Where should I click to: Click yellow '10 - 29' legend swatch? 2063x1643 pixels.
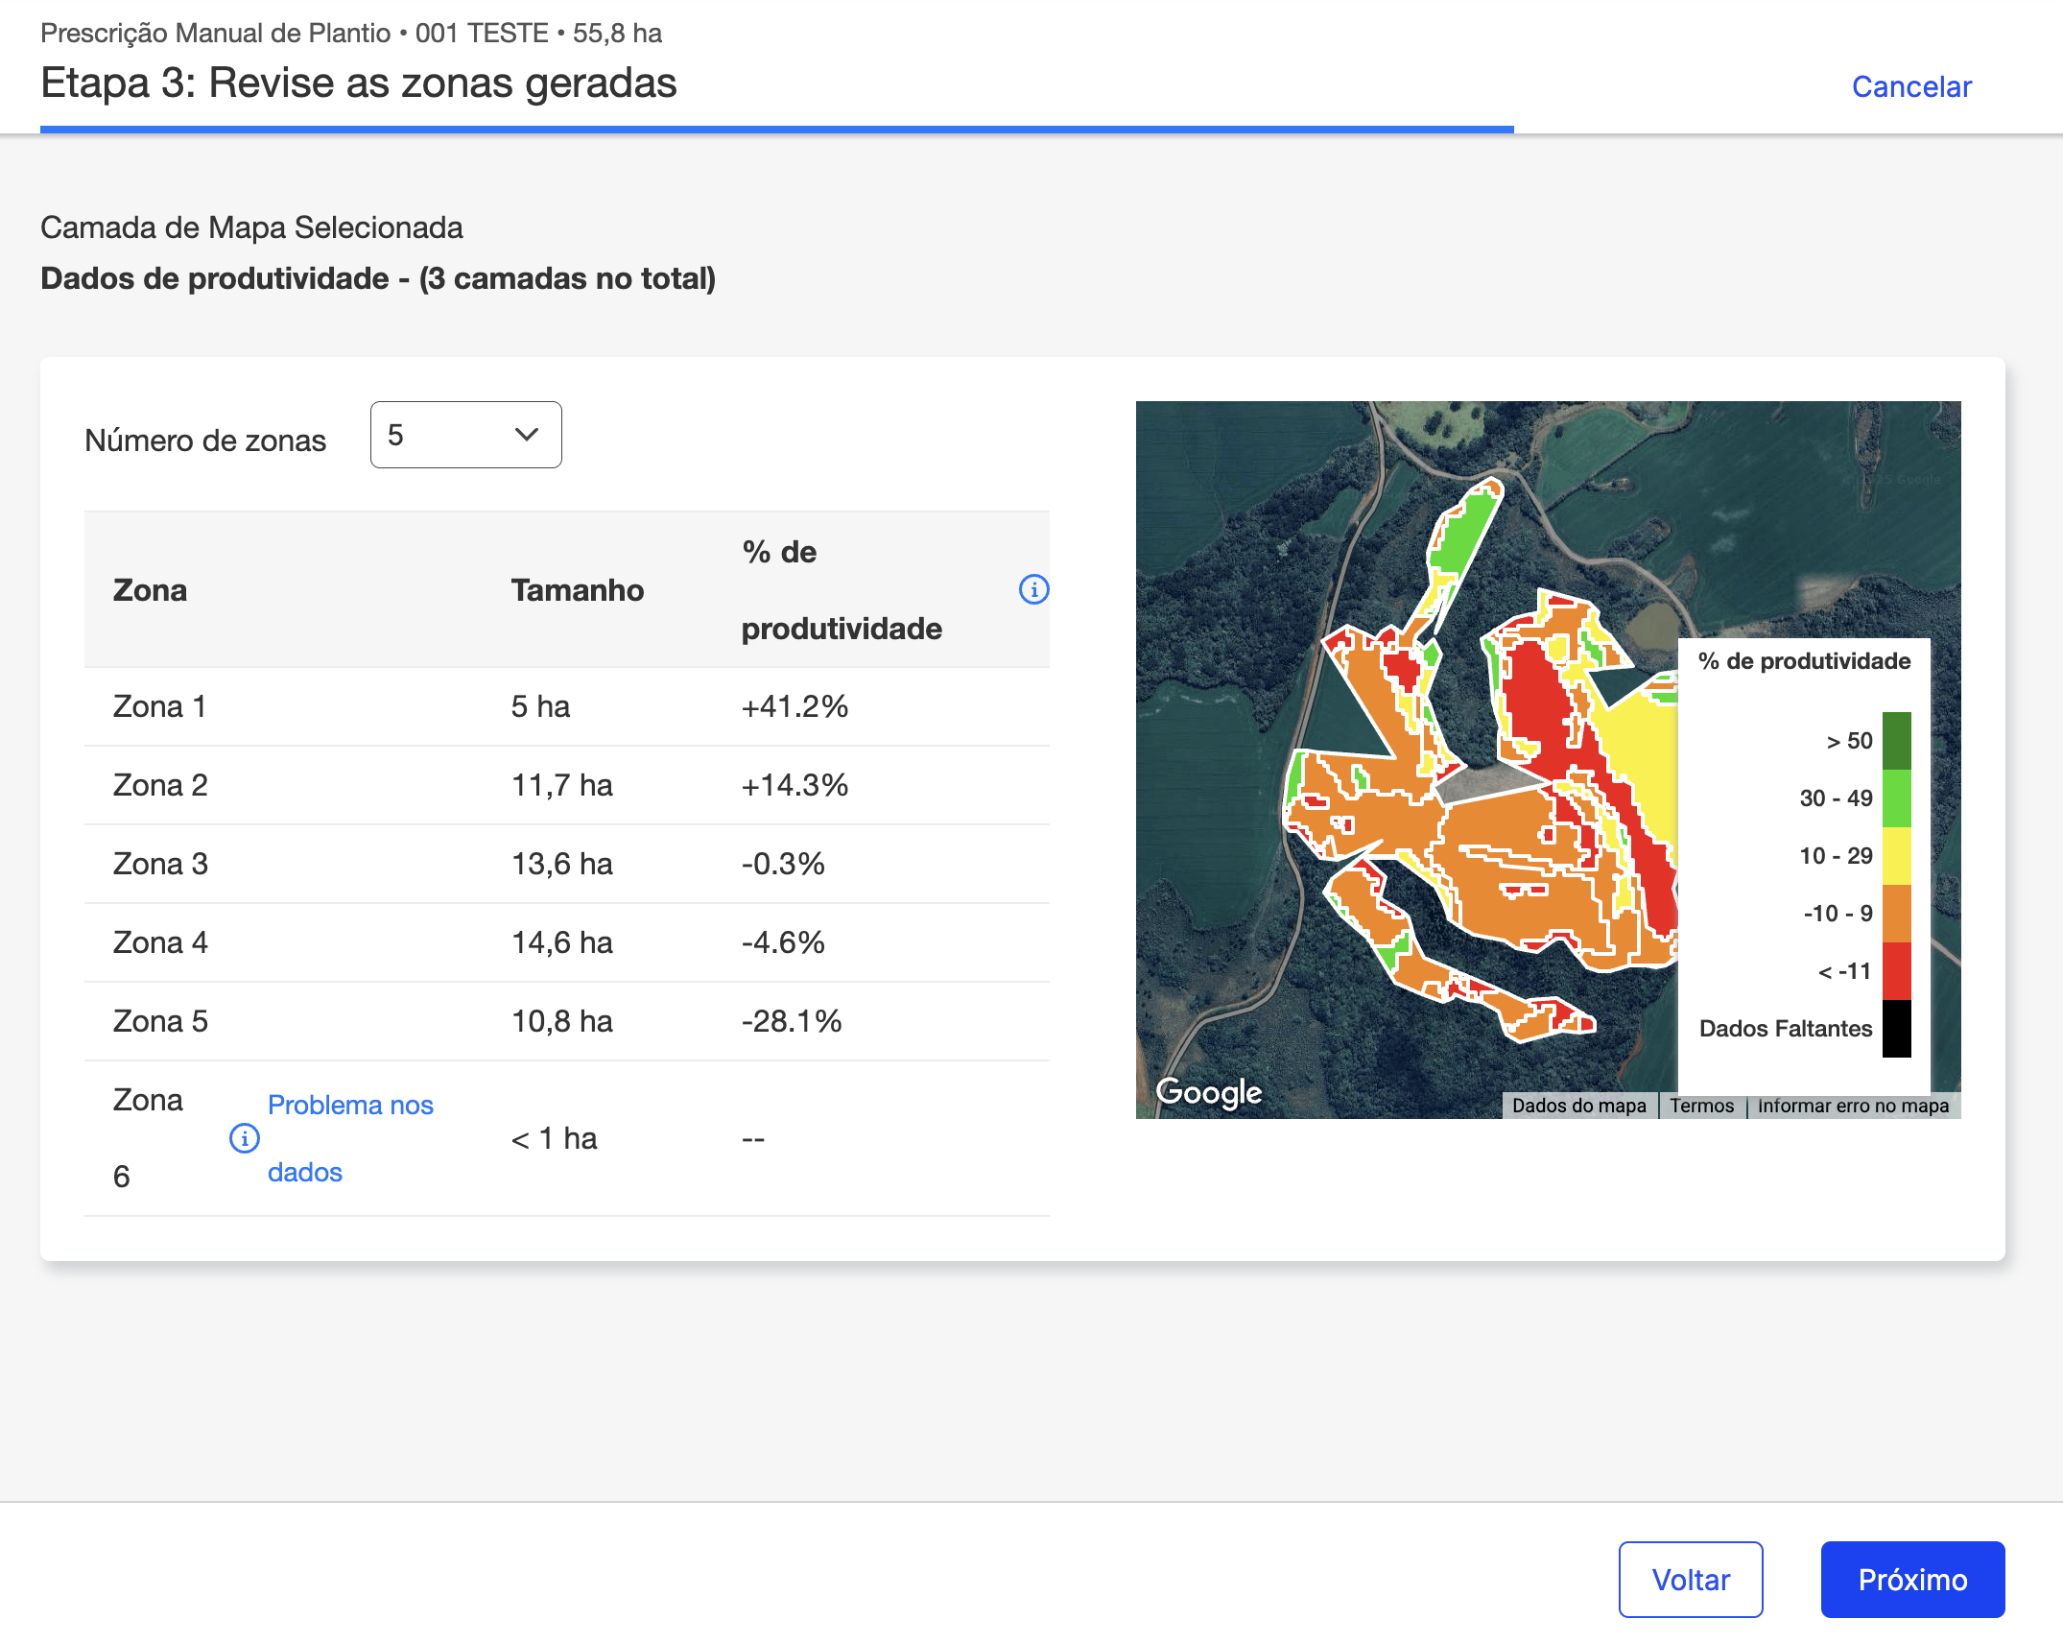click(1896, 855)
